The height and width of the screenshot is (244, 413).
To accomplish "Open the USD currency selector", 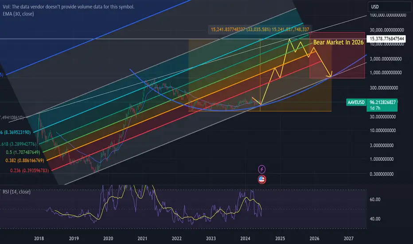I will (390, 7).
